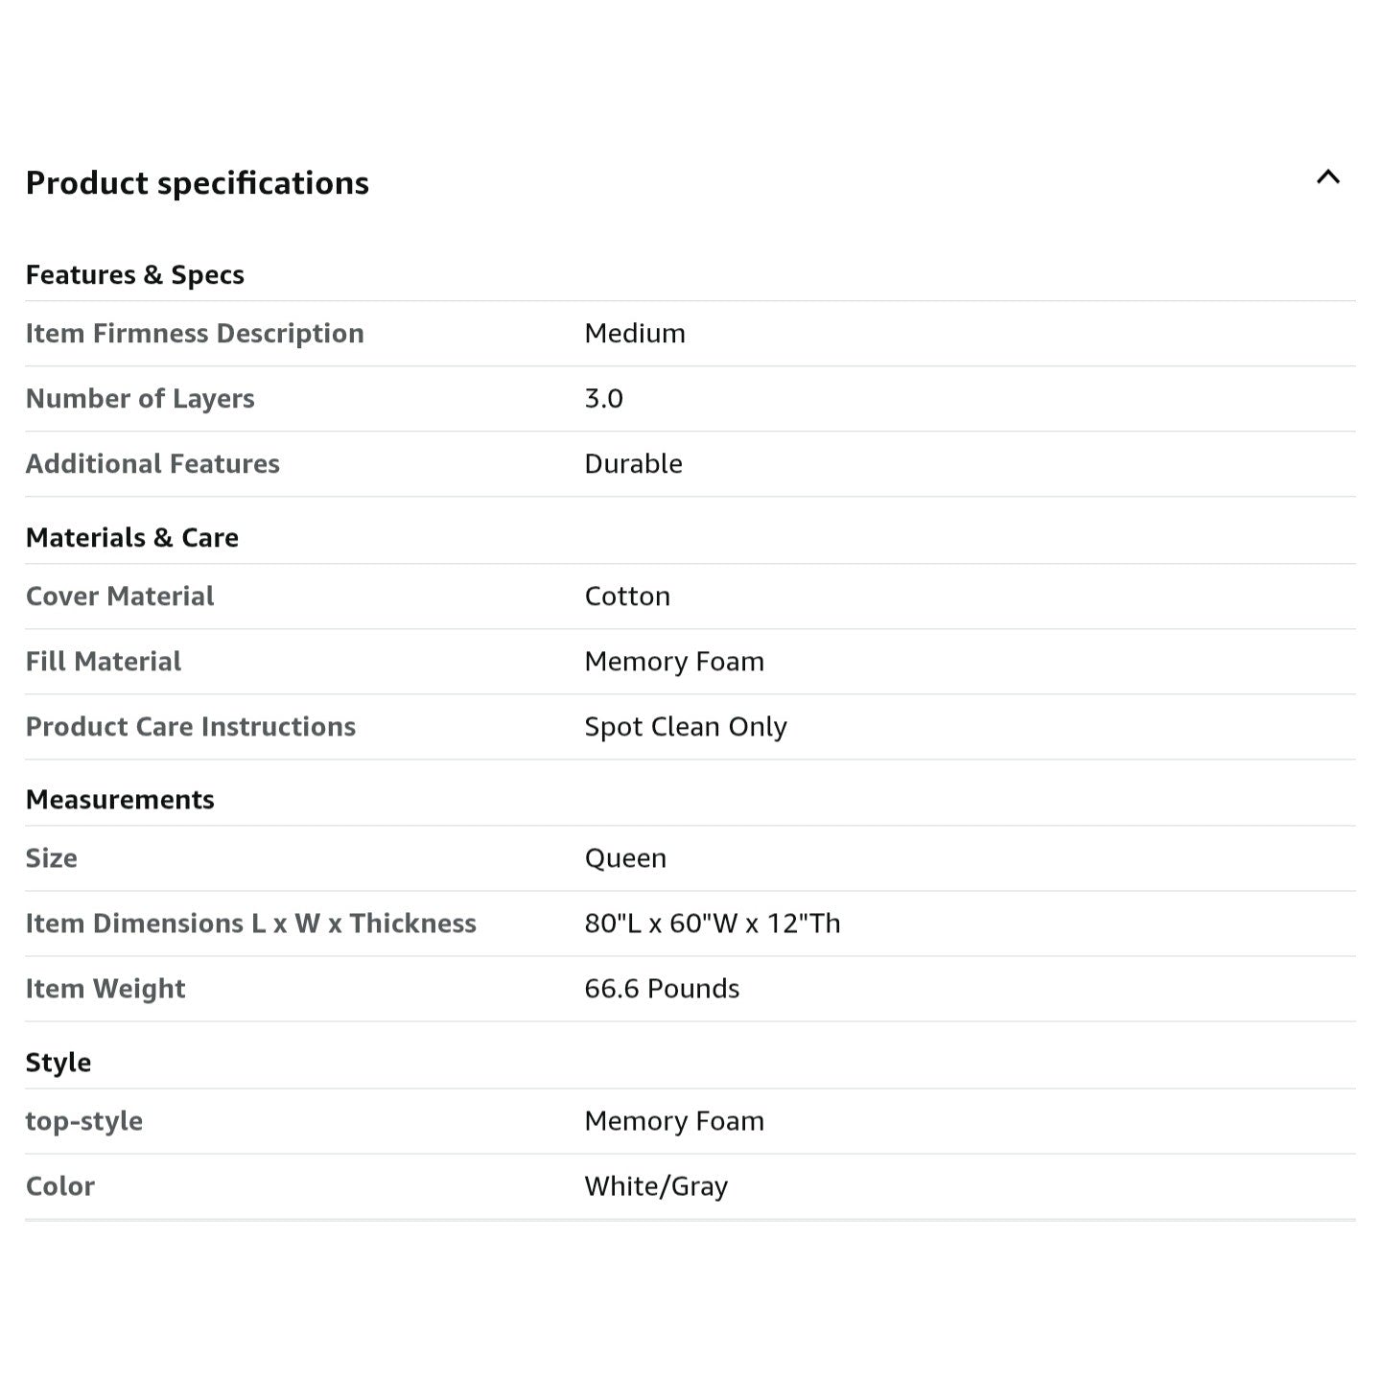Select the 66.6 Pounds weight value
1381x1381 pixels.
pos(662,989)
